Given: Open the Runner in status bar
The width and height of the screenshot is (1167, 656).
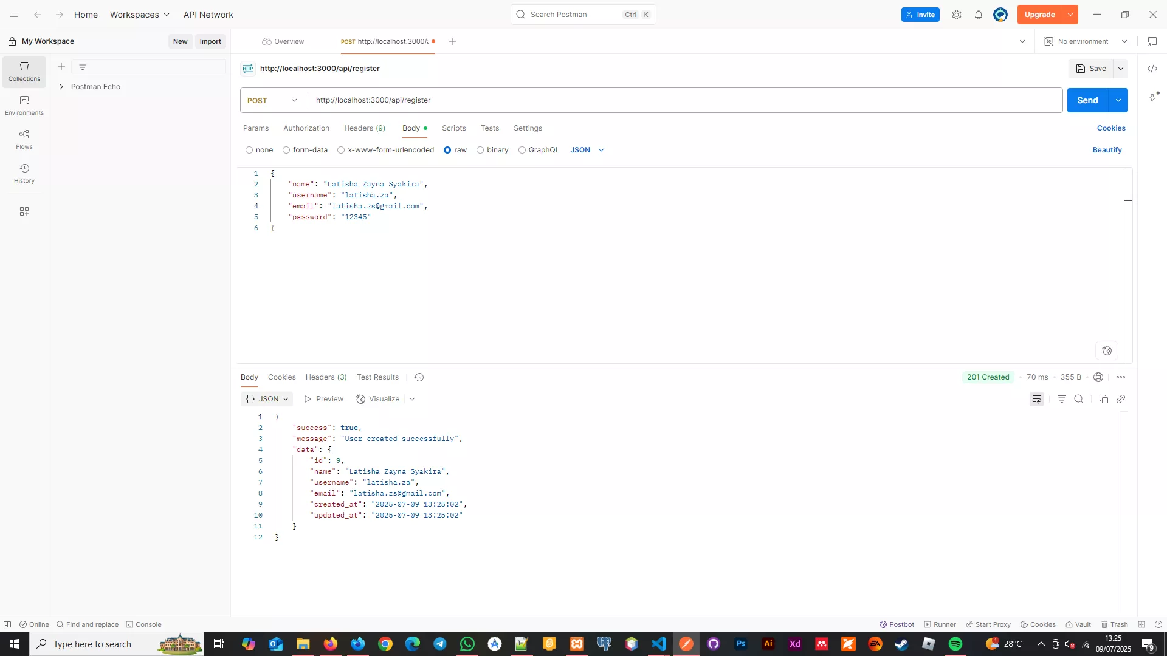Looking at the screenshot, I should [940, 624].
